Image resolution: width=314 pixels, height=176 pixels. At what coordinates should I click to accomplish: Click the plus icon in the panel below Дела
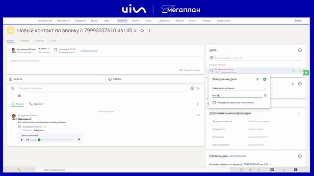(x=300, y=84)
